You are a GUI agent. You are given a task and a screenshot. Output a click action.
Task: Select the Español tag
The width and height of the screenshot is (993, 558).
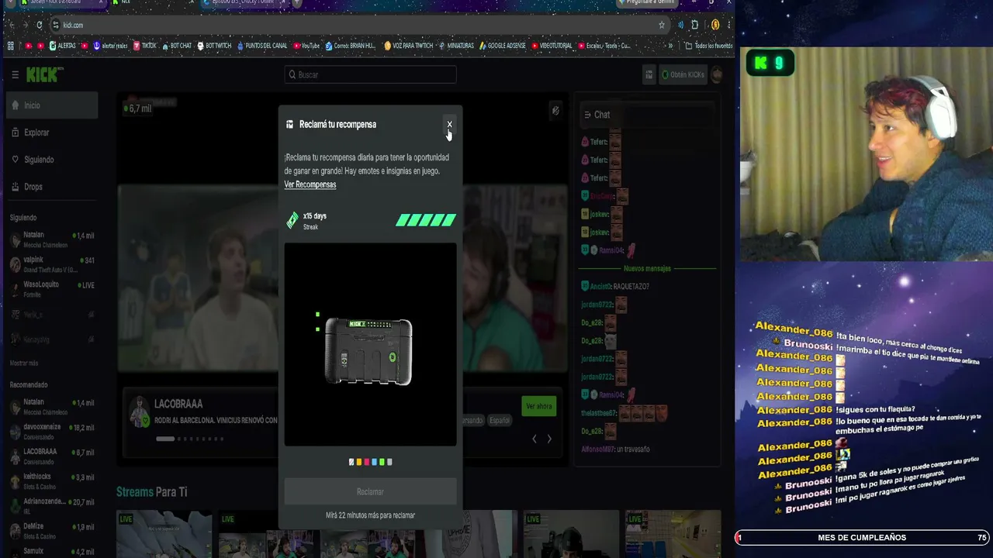pos(500,420)
